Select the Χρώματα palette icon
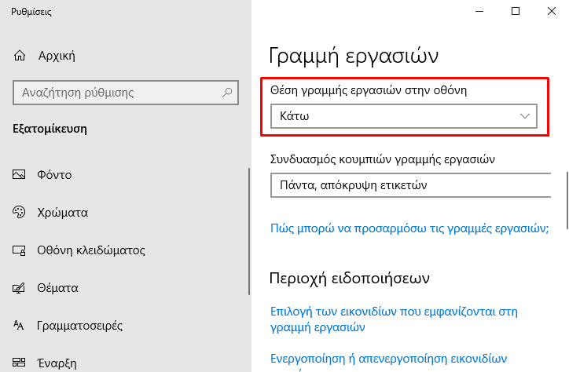569x372 pixels. pyautogui.click(x=19, y=212)
